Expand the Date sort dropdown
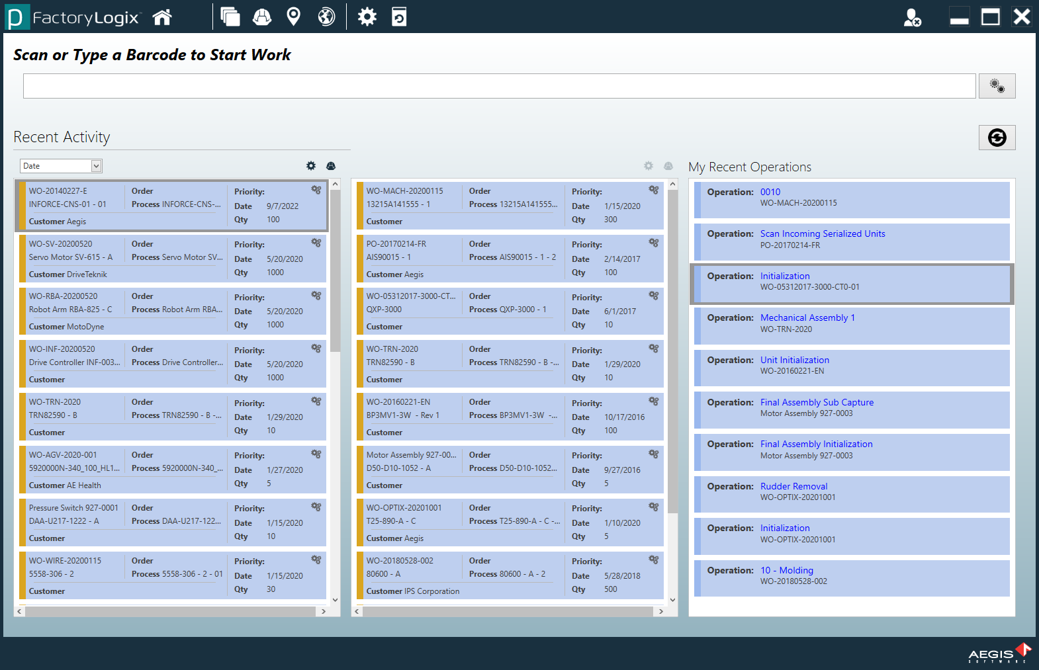 [x=97, y=166]
